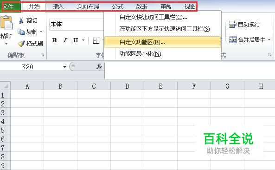Select row 6 header
The height and width of the screenshot is (170, 275).
coord(5,139)
